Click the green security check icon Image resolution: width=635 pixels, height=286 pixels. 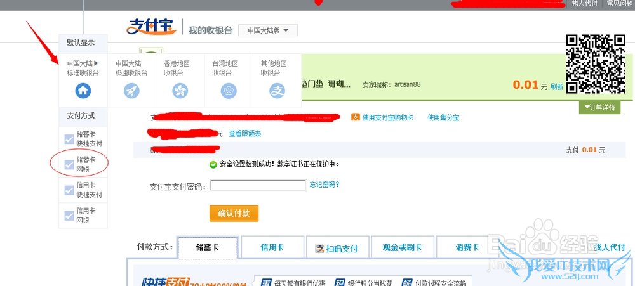point(213,164)
